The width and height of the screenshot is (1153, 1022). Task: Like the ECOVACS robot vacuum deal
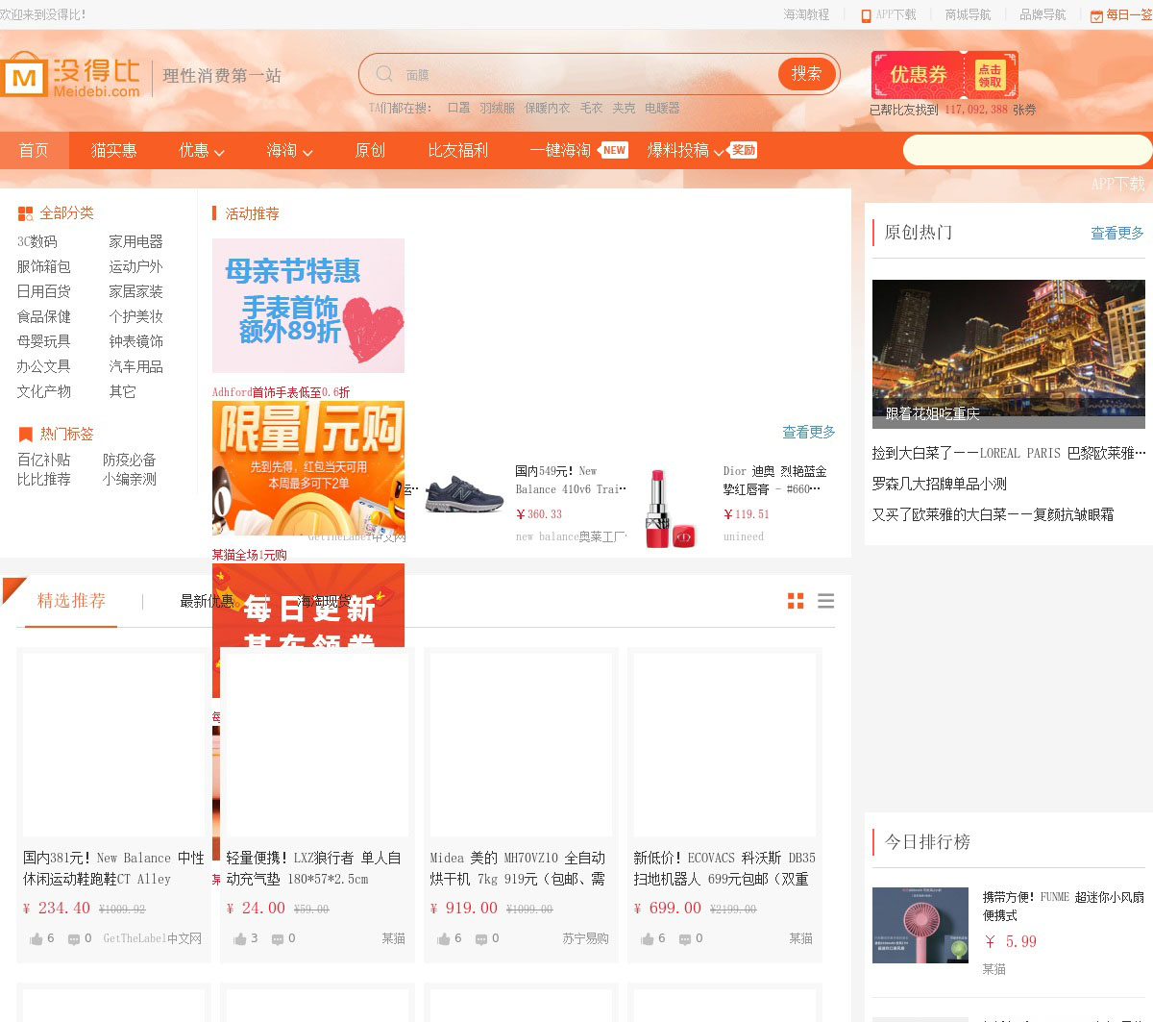647,938
